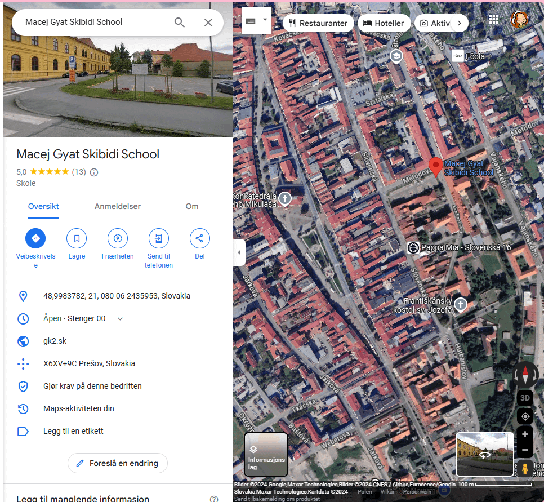Click the Fčola map marker
This screenshot has width=544, height=502.
tap(458, 56)
